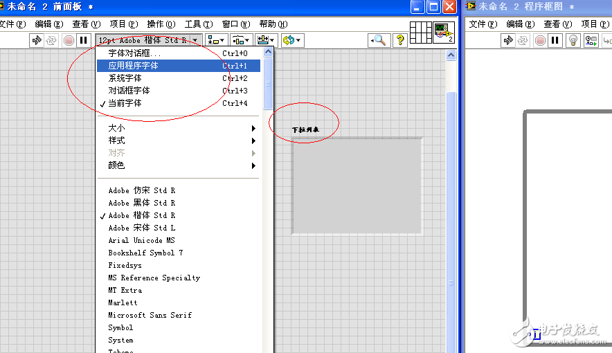Click font menu scrollbar up arrow
The image size is (612, 353).
tap(268, 52)
